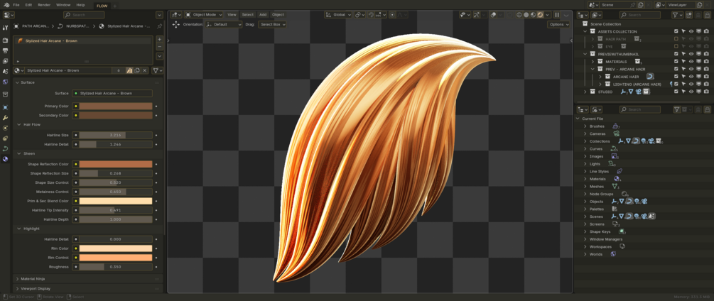Pick the Primary Color swatch
Screen dimensions: 714x301
click(x=116, y=106)
